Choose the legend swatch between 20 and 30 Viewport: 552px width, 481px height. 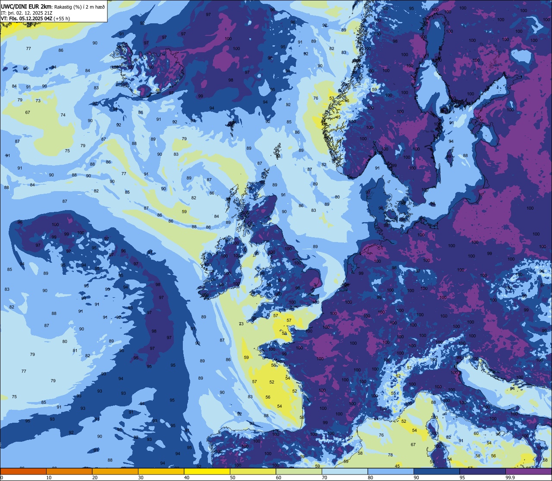(x=115, y=471)
